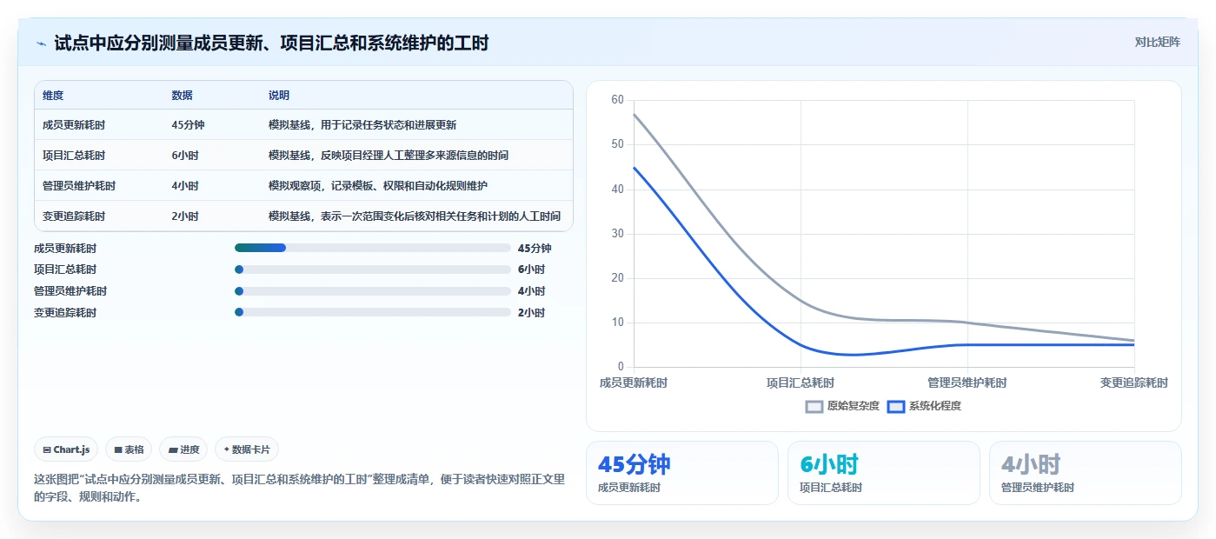Click the 60 tick on the chart y-axis

(617, 100)
